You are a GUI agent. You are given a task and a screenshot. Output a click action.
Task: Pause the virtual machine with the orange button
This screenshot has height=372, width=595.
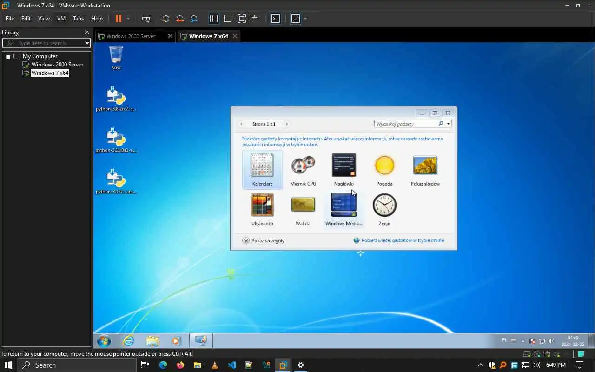coord(118,19)
